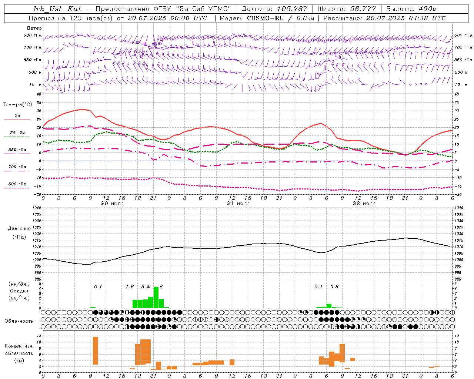Click the "700 гПа" temperature legend label
Screen dimensions: 474x379
tap(17, 167)
